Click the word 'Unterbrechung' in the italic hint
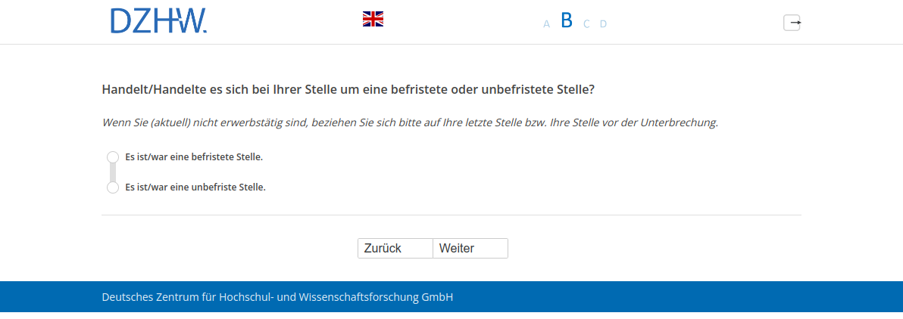 pos(679,122)
